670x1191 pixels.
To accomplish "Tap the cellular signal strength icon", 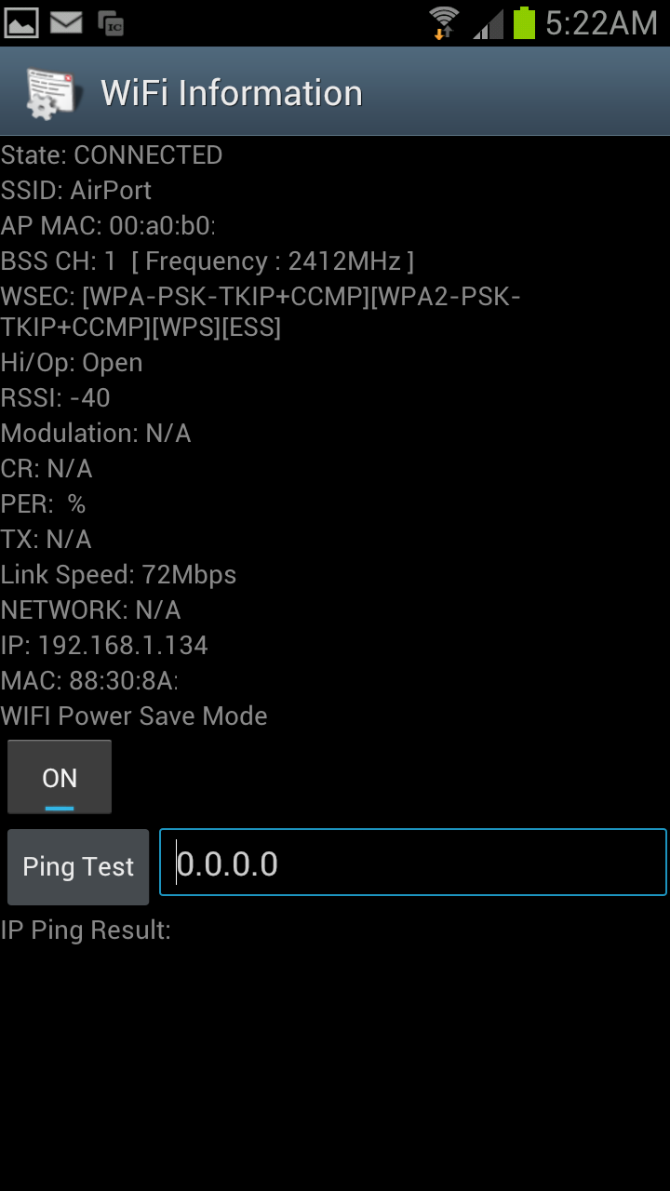I will (x=488, y=23).
